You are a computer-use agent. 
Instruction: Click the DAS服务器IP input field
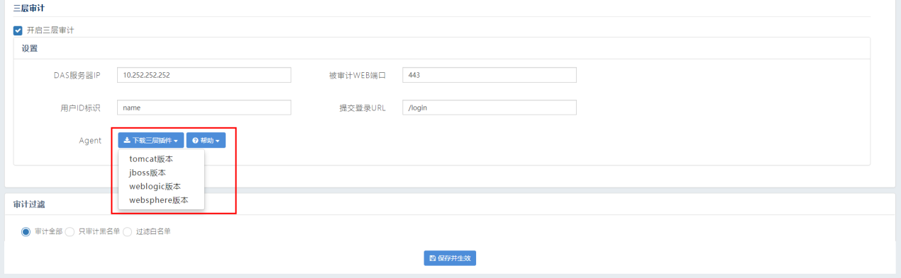pyautogui.click(x=204, y=75)
